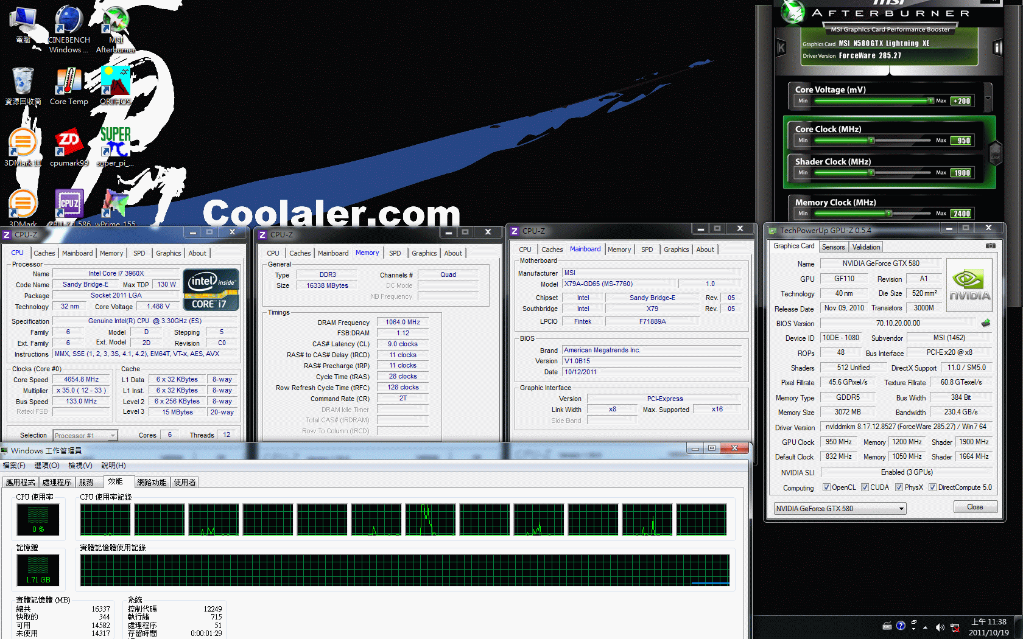Open Memory tab in third CPU-Z window

(619, 250)
